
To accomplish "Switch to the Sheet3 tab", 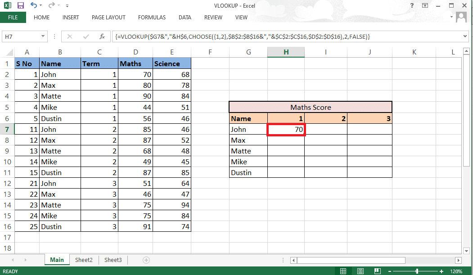I will coord(113,260).
